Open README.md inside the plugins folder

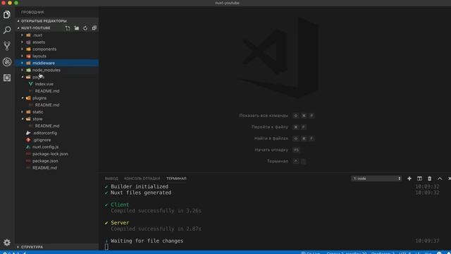click(57, 105)
